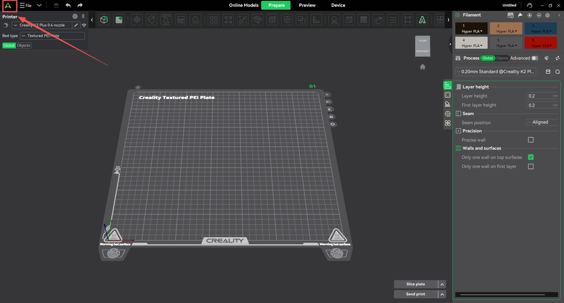
Task: Switch to the Preview tab
Action: pos(307,5)
